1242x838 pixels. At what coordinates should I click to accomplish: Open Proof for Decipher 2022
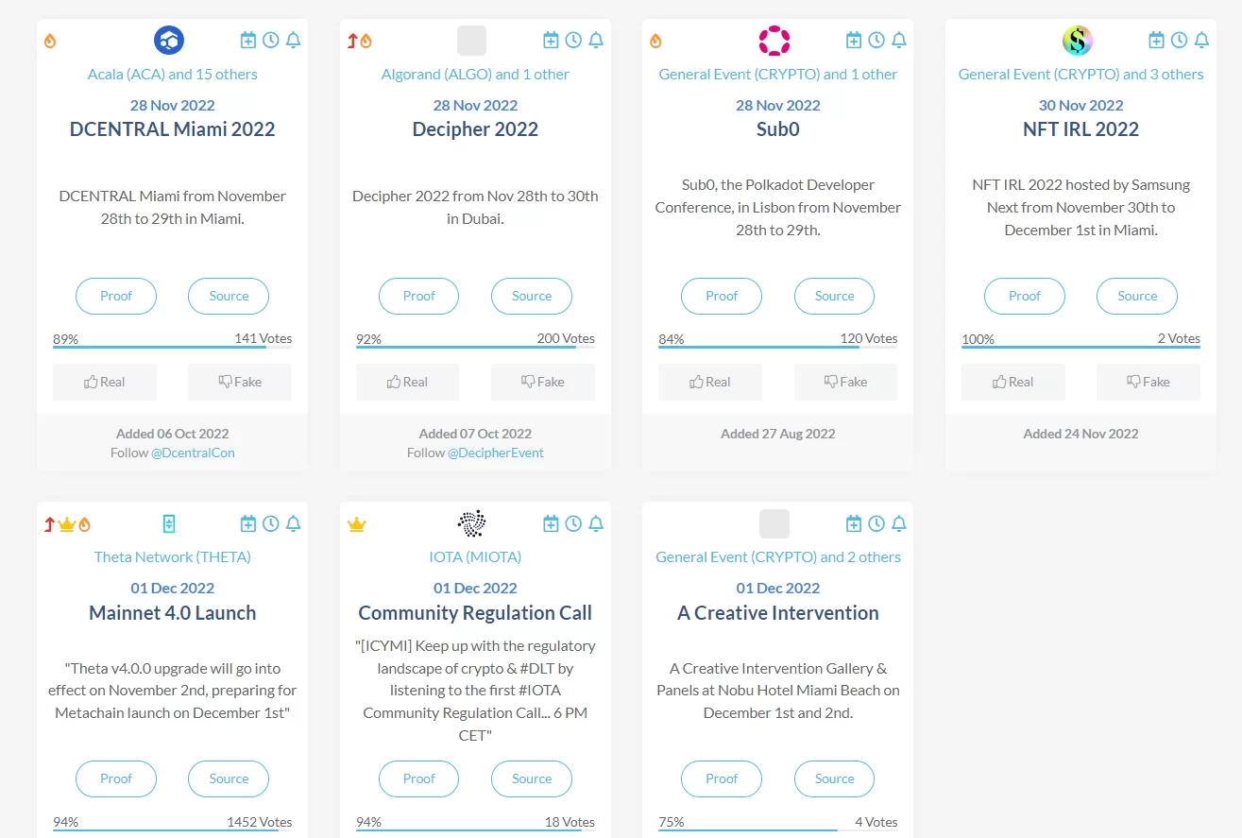click(x=418, y=296)
